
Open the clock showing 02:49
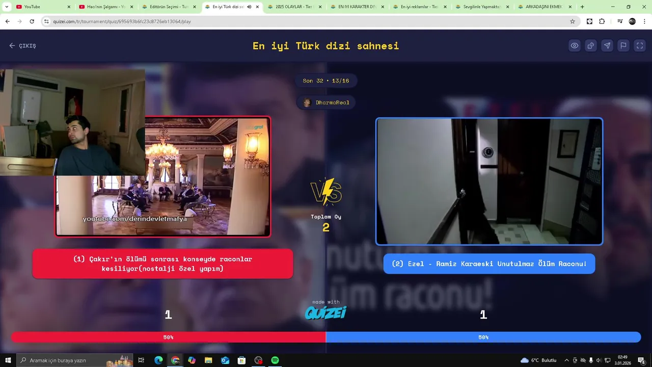click(622, 360)
